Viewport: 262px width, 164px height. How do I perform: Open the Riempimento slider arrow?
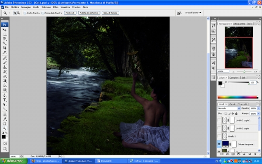pyautogui.click(x=259, y=113)
